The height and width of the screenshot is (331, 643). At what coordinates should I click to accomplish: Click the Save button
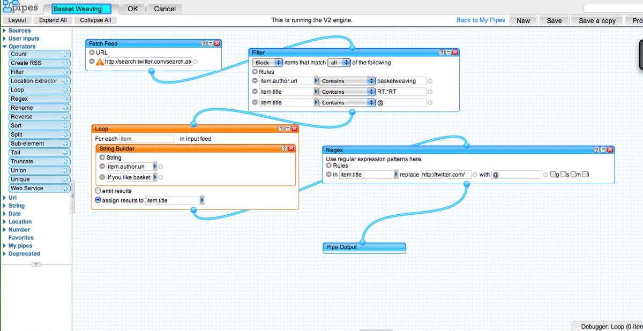coord(554,20)
